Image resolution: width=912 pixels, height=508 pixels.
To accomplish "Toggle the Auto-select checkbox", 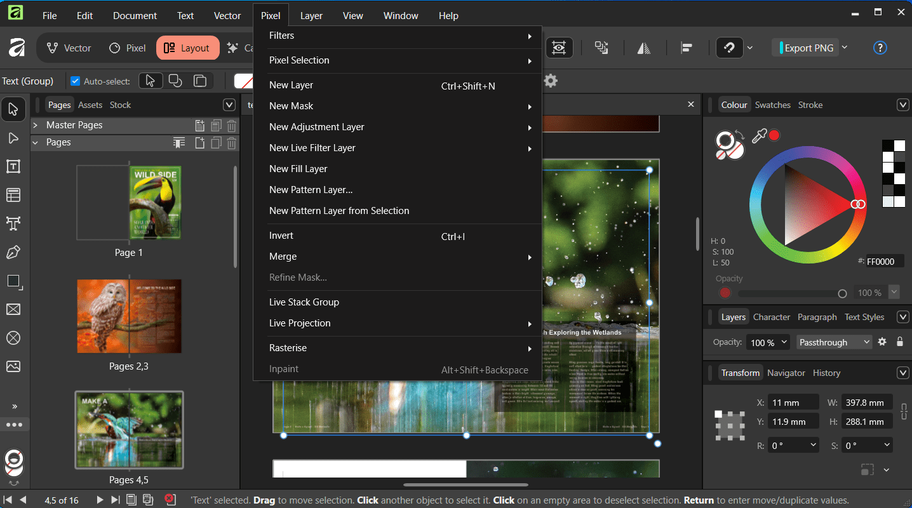I will tap(76, 81).
